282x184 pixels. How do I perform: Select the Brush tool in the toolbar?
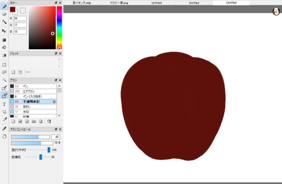point(4,6)
